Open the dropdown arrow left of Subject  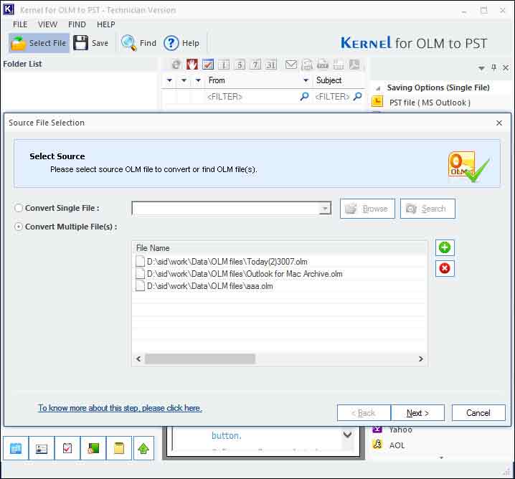(306, 80)
